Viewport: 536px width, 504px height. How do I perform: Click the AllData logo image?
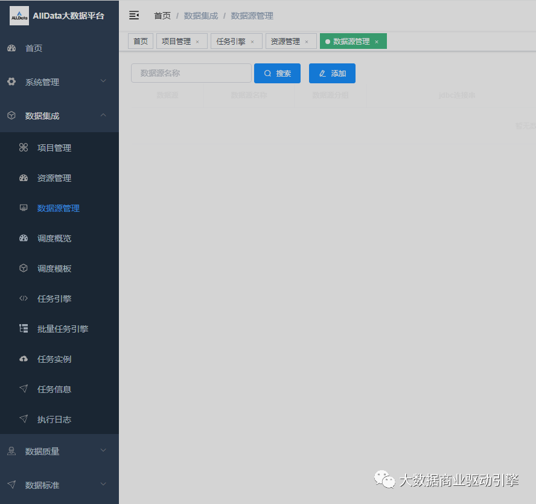click(19, 16)
